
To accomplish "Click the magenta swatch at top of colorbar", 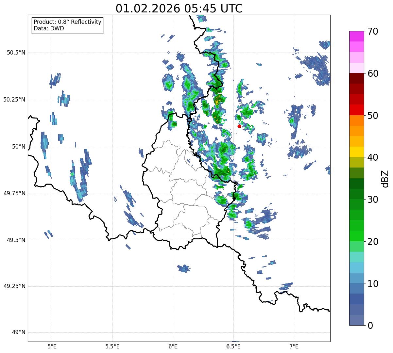I will pyautogui.click(x=357, y=36).
